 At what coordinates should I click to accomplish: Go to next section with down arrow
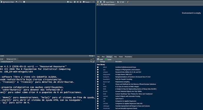81,2
